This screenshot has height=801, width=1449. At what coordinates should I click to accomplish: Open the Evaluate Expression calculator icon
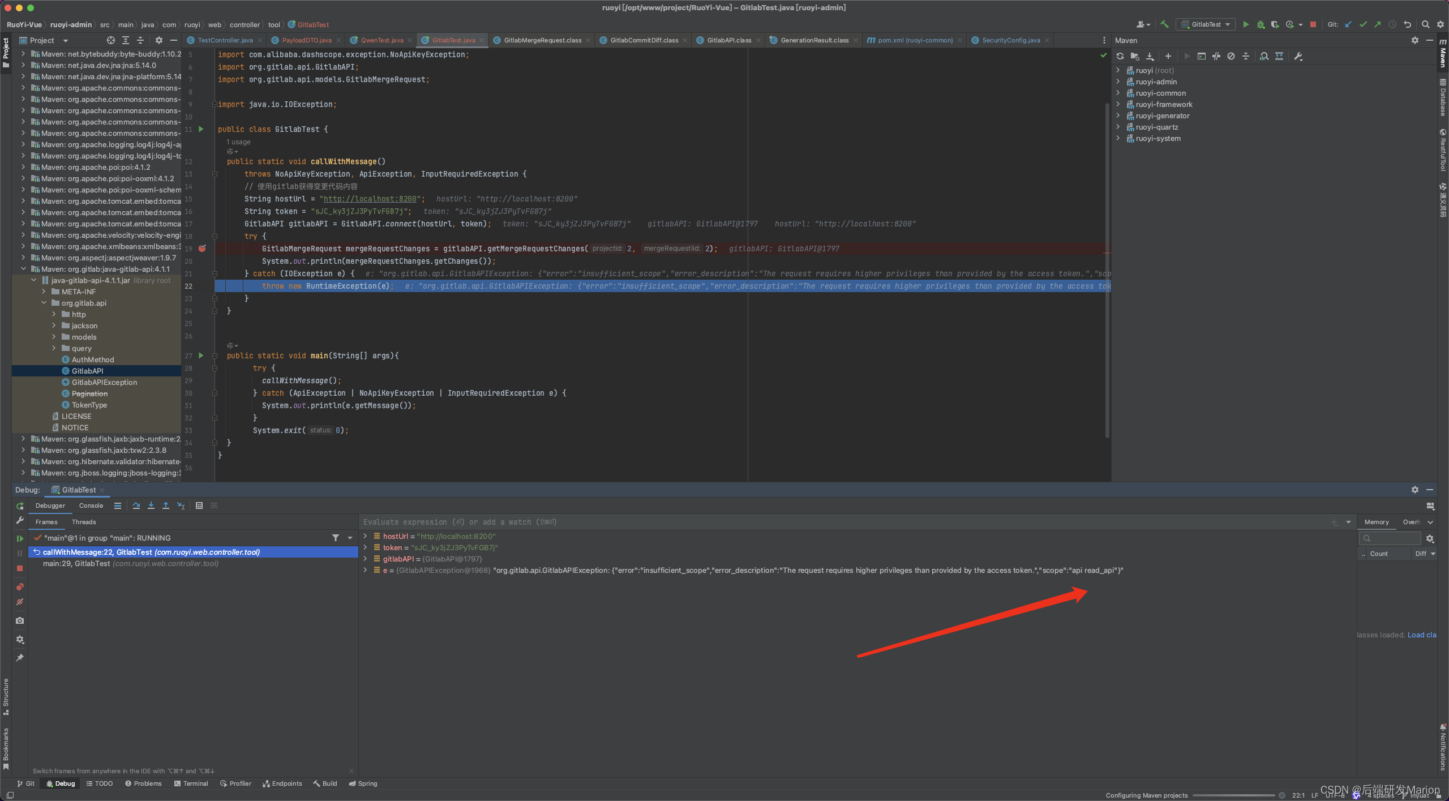[199, 506]
